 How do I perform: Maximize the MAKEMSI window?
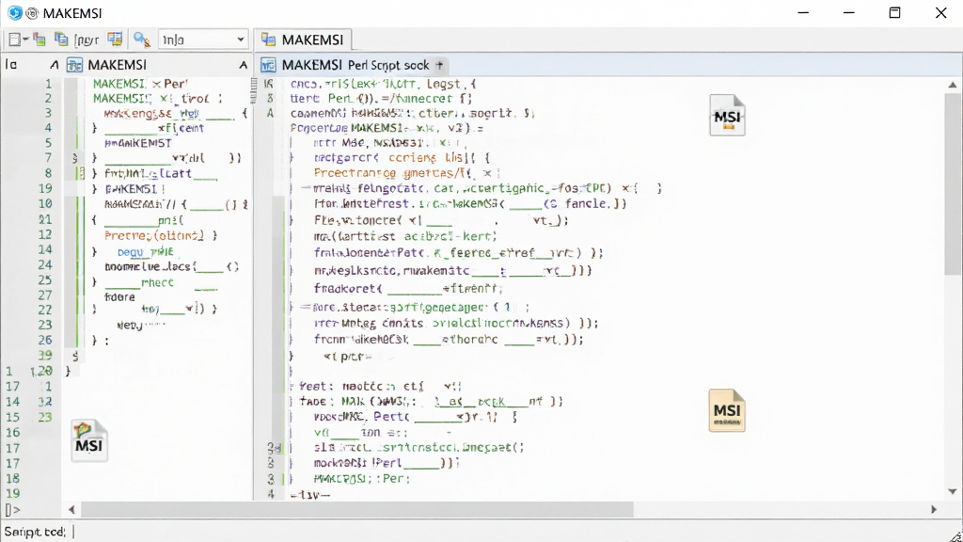[895, 13]
